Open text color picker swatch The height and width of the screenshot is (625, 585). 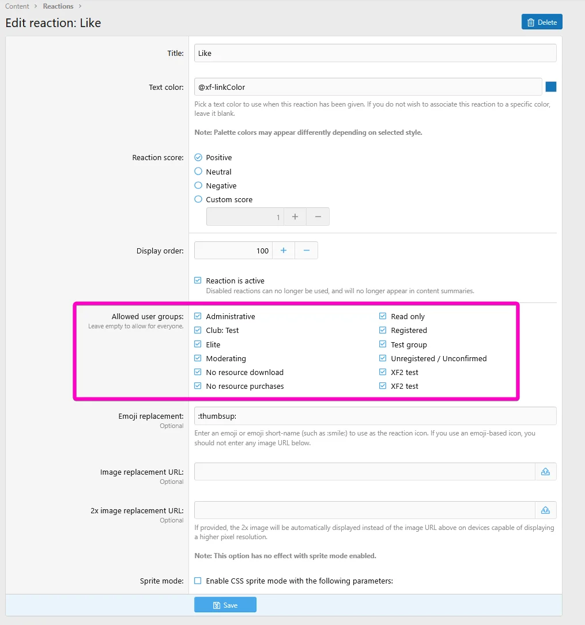pyautogui.click(x=551, y=87)
